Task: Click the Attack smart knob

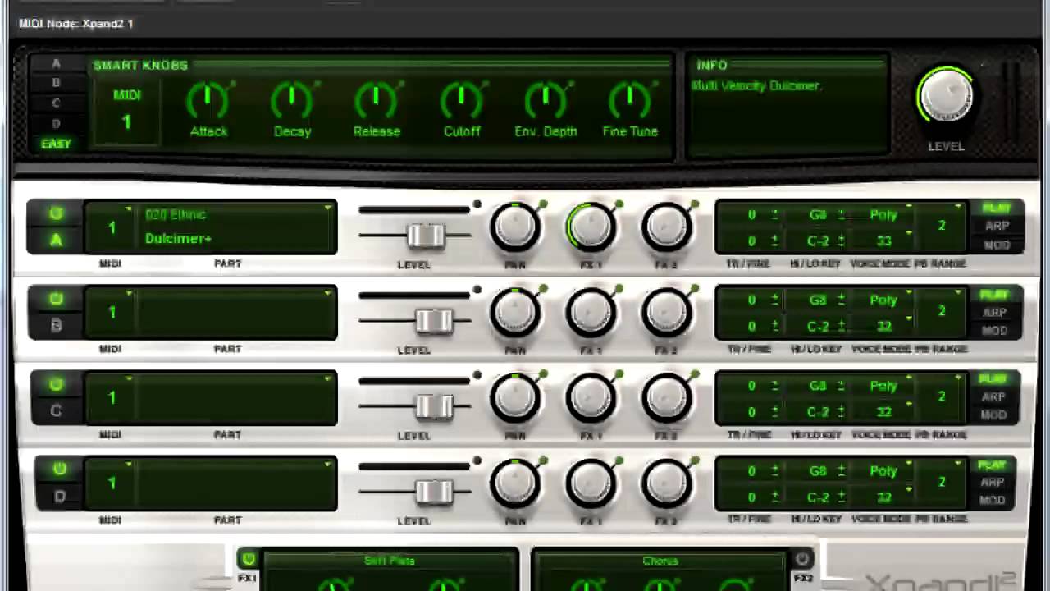Action: [x=208, y=99]
